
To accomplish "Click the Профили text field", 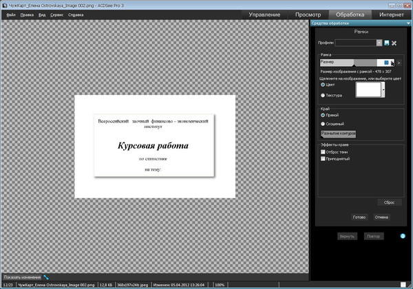I will pyautogui.click(x=356, y=43).
